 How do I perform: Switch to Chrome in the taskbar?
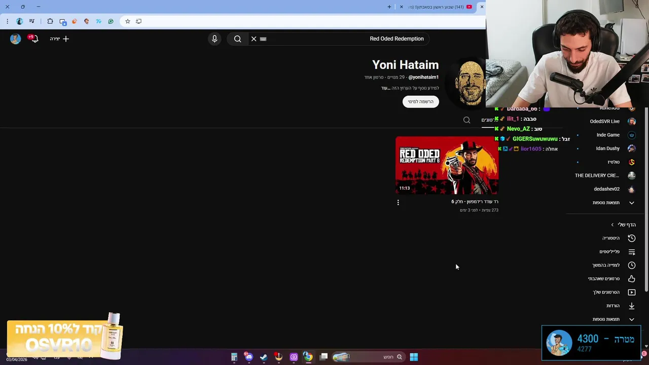(308, 357)
